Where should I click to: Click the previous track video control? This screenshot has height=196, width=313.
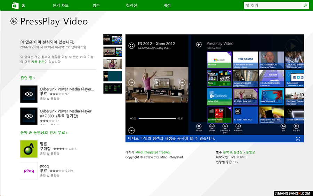click(131, 82)
